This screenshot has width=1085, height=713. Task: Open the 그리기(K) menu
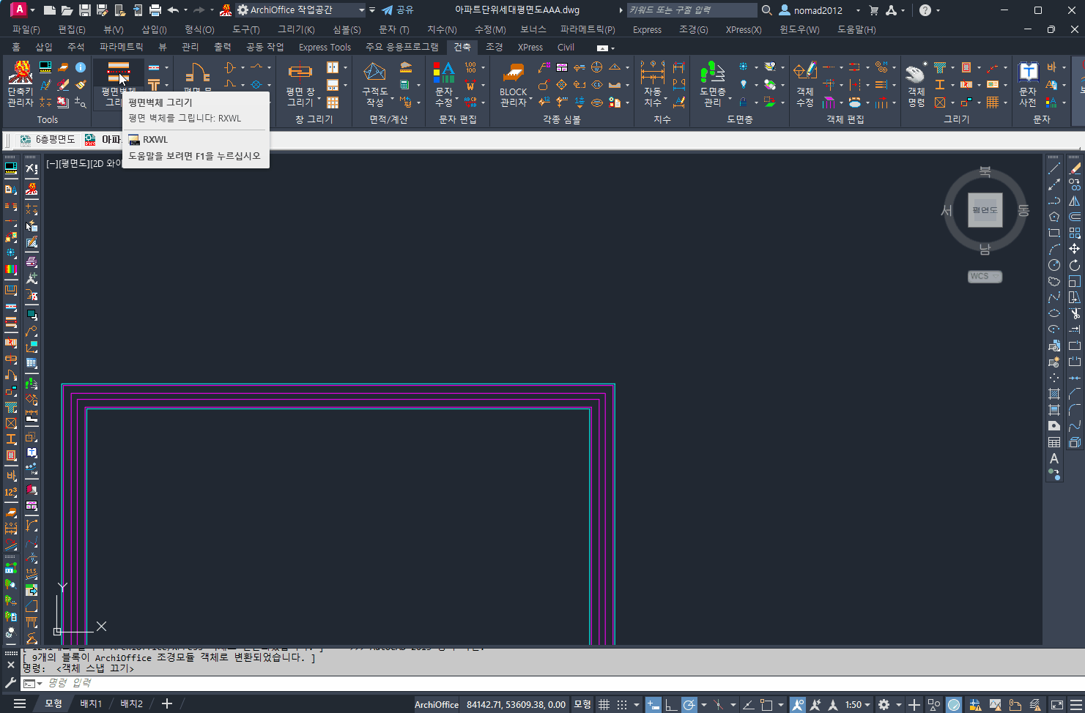tap(296, 29)
